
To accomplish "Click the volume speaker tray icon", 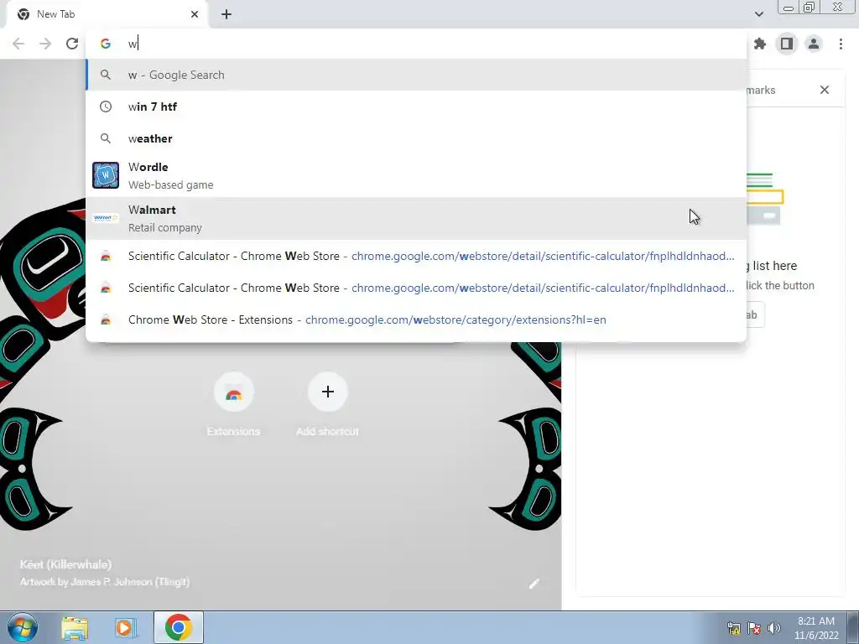I will 774,628.
